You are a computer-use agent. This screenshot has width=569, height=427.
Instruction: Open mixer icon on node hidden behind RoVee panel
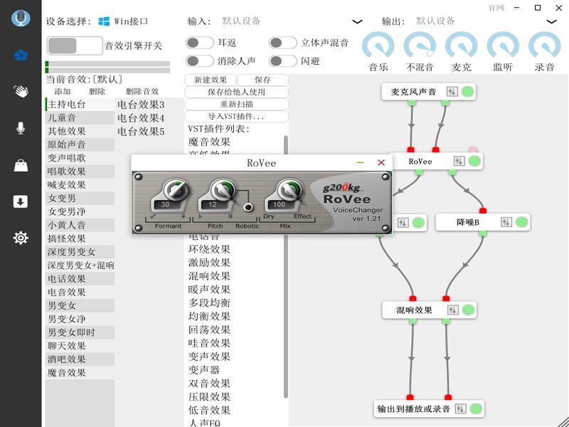[x=403, y=222]
